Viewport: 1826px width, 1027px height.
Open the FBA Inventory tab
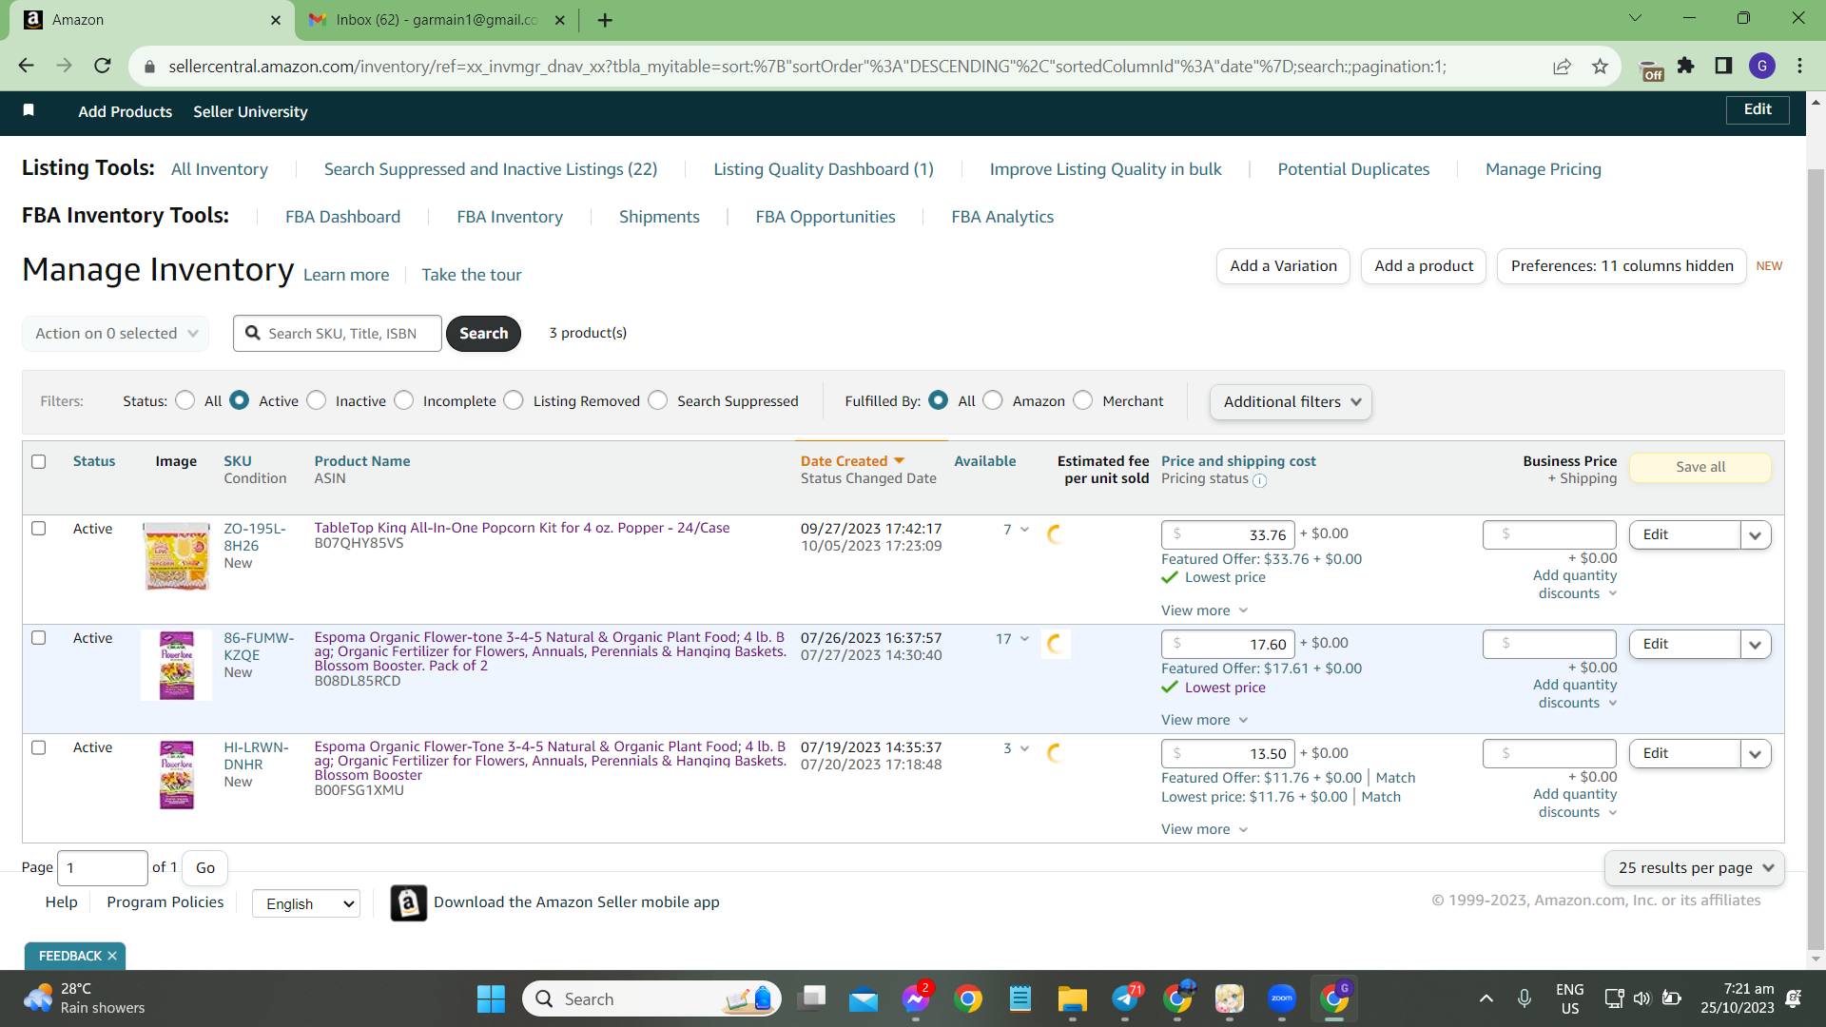tap(510, 217)
